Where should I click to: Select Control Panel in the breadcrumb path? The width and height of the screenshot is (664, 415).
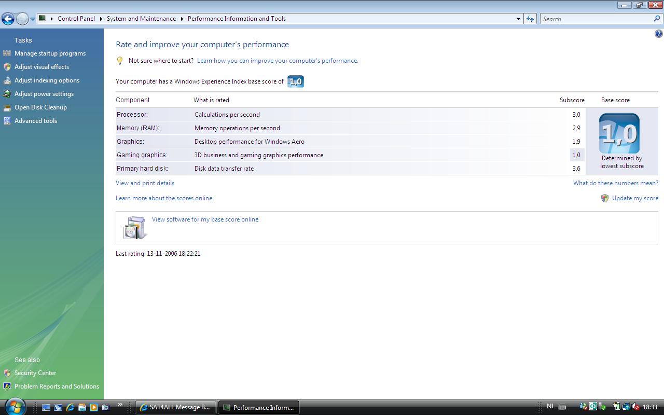pyautogui.click(x=76, y=19)
